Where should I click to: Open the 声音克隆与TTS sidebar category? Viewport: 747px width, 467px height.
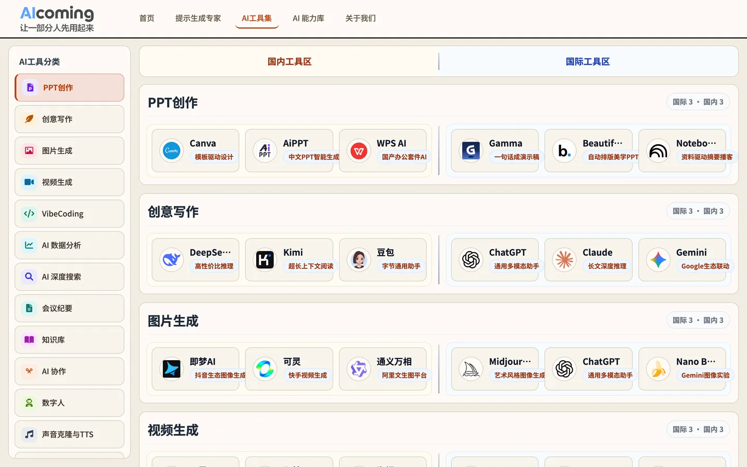pyautogui.click(x=70, y=434)
